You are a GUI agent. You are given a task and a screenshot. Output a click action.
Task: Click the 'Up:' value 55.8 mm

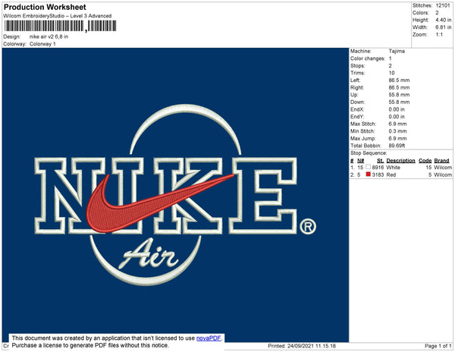coord(399,95)
